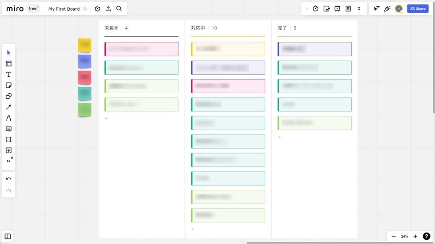Click the vertical scrollbar
Image resolution: width=435 pixels, height=244 pixels.
coord(434,57)
